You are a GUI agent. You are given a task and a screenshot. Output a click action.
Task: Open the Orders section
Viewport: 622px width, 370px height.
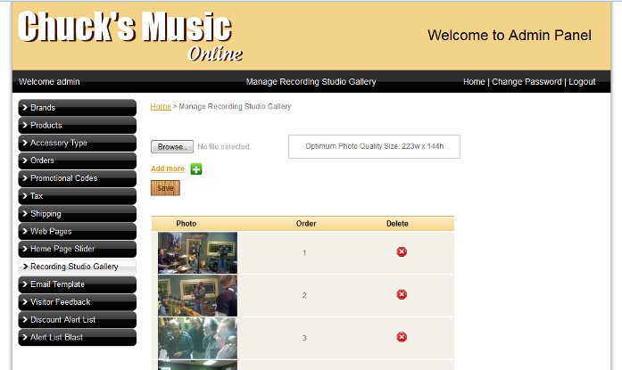point(78,160)
